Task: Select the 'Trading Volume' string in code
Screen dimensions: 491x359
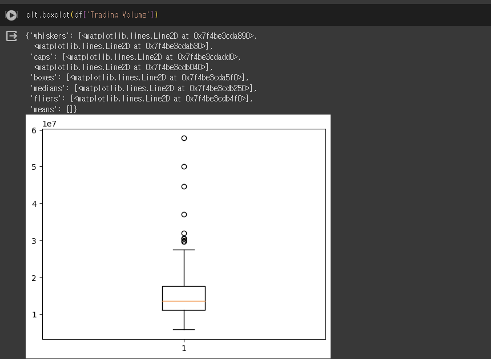Action: tap(118, 15)
